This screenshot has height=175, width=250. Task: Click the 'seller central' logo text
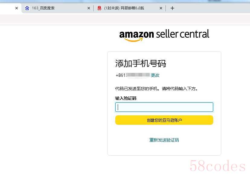[x=183, y=34]
